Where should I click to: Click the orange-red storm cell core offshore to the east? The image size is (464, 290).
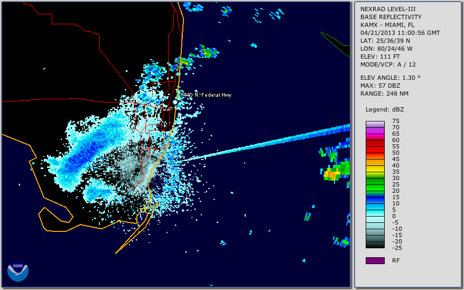pos(331,175)
